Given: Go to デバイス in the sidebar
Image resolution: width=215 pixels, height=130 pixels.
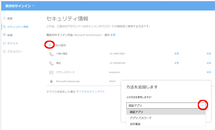Looking at the screenshot, I should (x=13, y=43).
